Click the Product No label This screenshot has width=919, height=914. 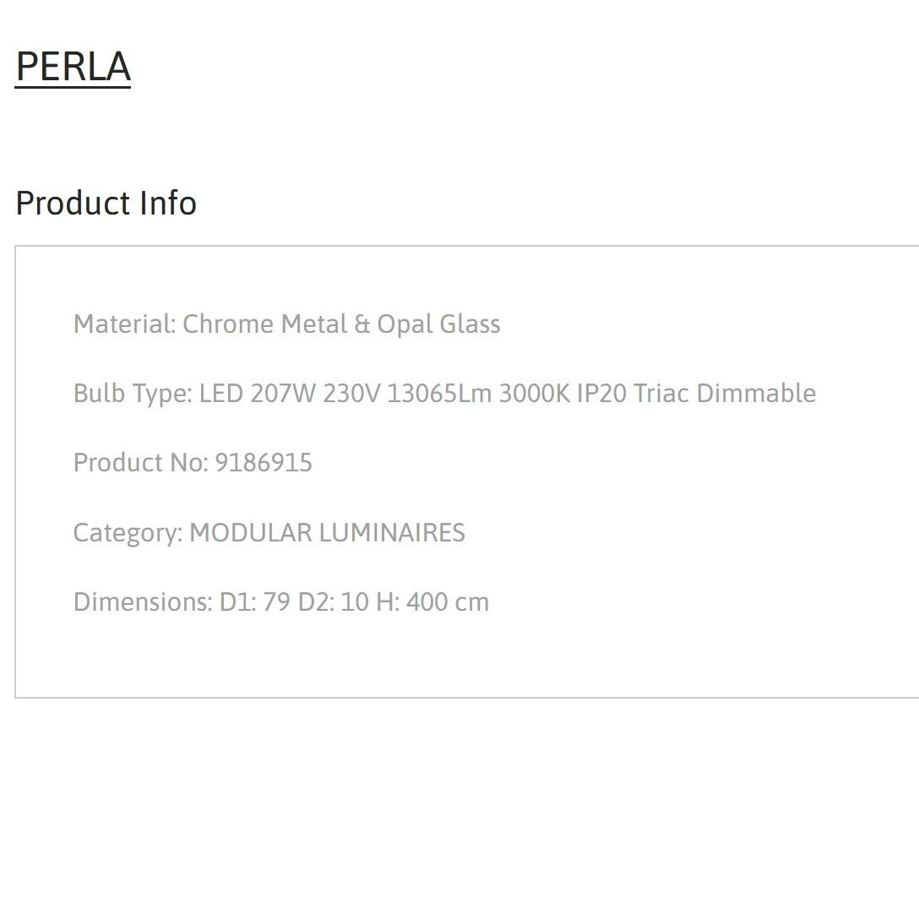pyautogui.click(x=141, y=463)
